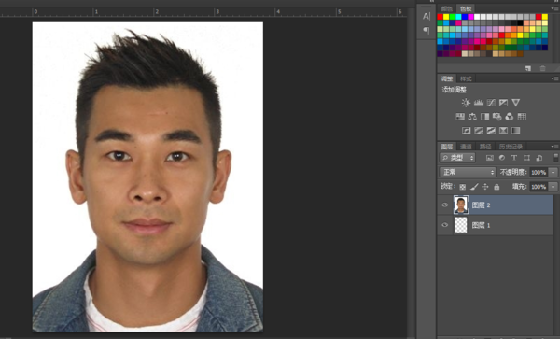Toggle lock transparent pixels

[463, 187]
